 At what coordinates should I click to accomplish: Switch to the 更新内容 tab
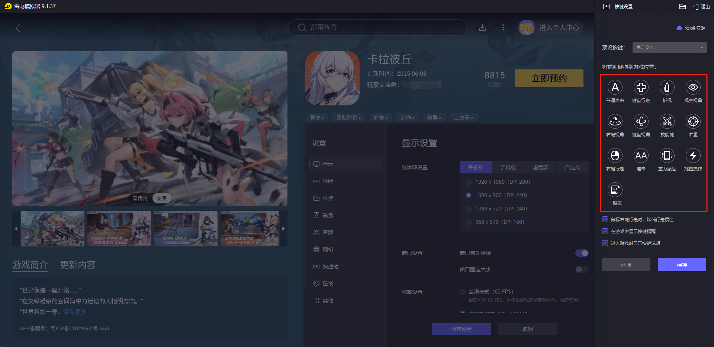(77, 265)
